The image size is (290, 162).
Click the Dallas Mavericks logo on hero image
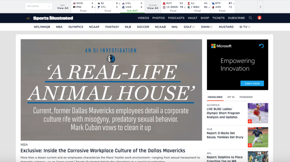[111, 59]
